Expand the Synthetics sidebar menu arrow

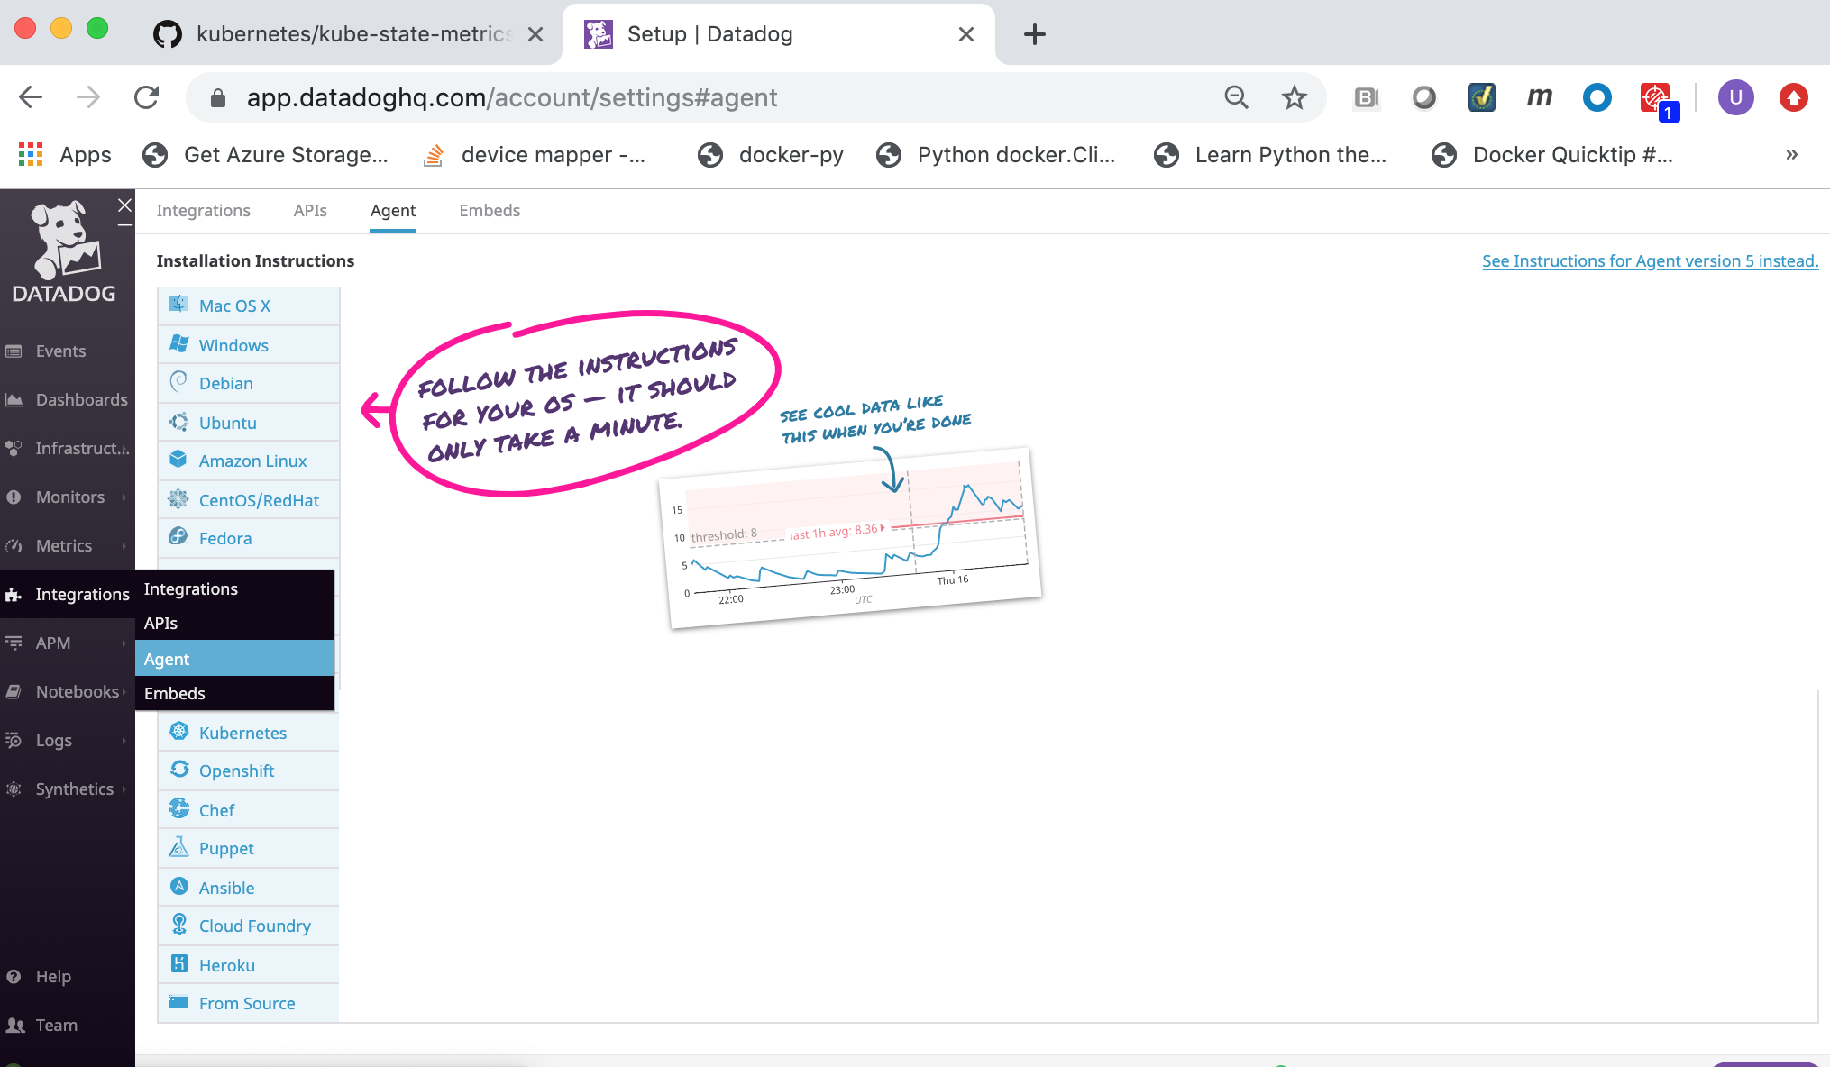pos(124,789)
